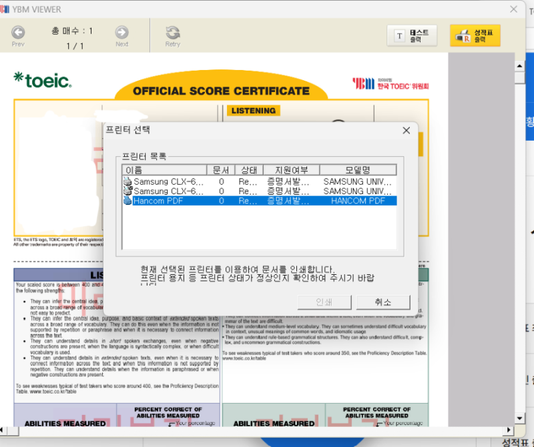Click the vertical scrollbar up arrow
The width and height of the screenshot is (534, 447).
[519, 65]
